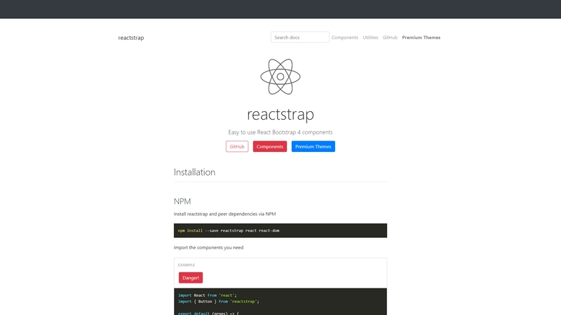
Task: Open the GitHub nav link
Action: [x=390, y=38]
